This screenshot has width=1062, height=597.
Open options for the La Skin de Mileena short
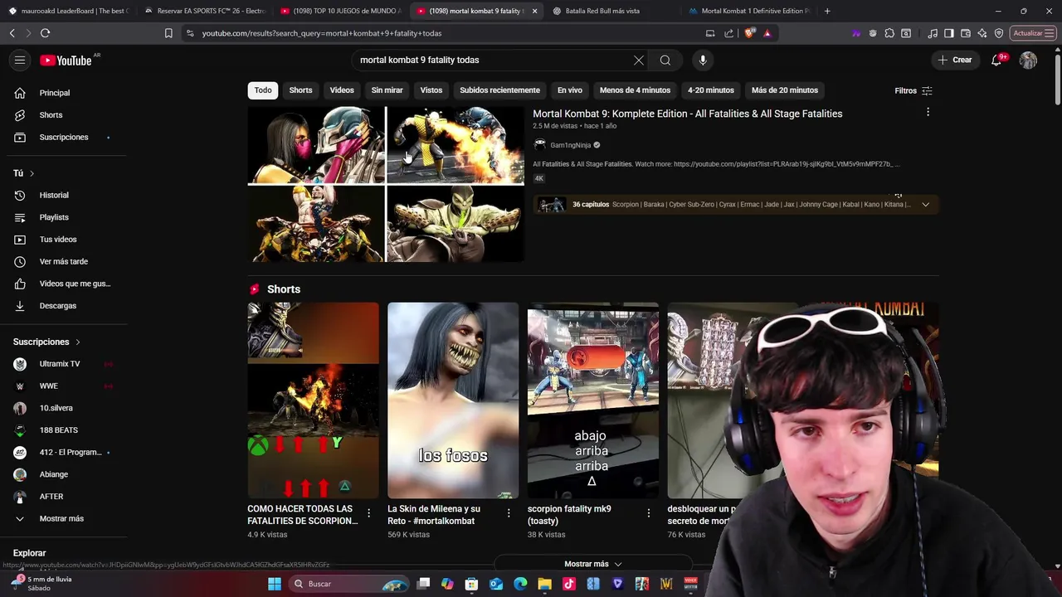[509, 513]
